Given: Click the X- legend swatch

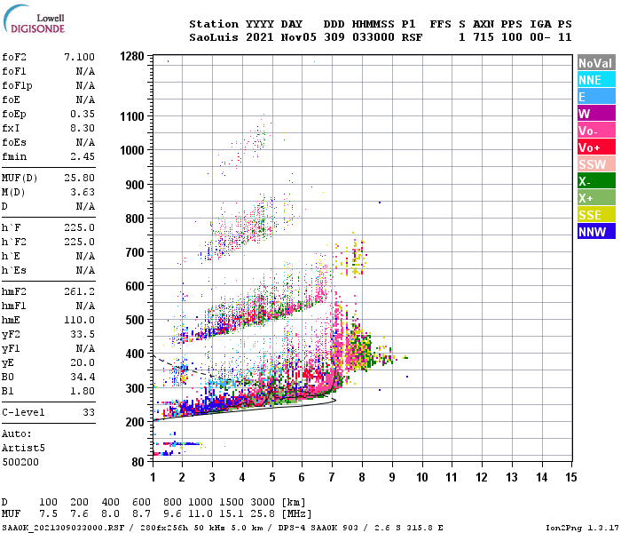Looking at the screenshot, I should [x=596, y=181].
